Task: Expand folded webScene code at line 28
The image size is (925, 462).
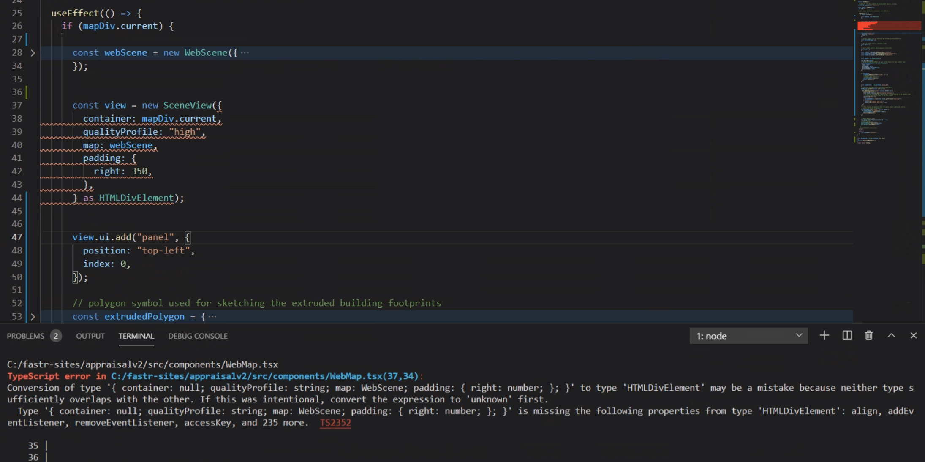Action: pos(33,53)
